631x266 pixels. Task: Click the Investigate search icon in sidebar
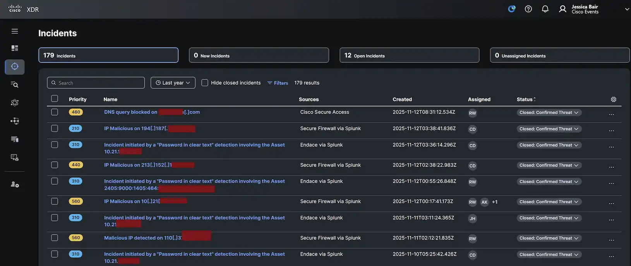15,85
